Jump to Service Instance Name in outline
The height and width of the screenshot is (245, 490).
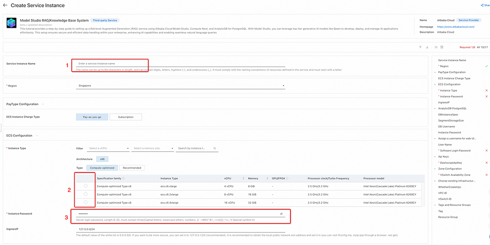click(452, 60)
